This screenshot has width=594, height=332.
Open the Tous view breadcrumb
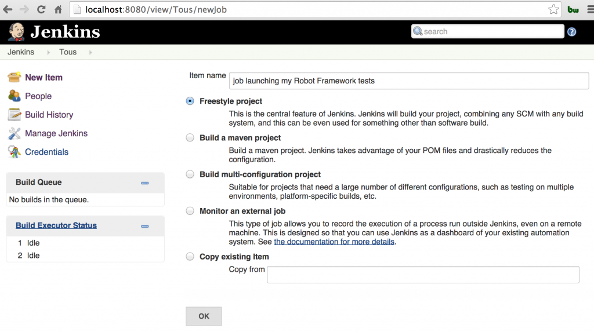(x=68, y=52)
